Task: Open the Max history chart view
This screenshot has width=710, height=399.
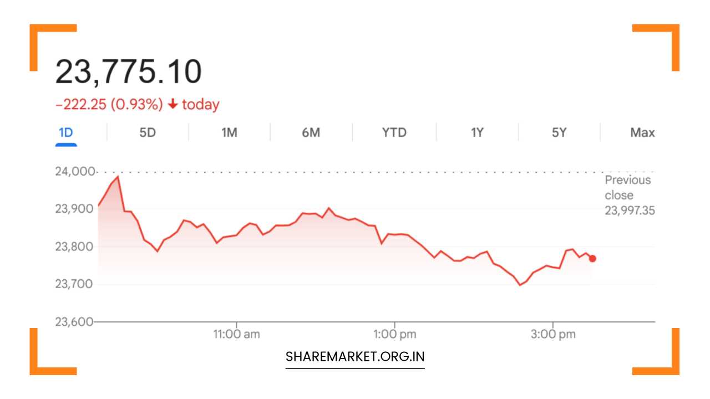Action: [x=642, y=132]
